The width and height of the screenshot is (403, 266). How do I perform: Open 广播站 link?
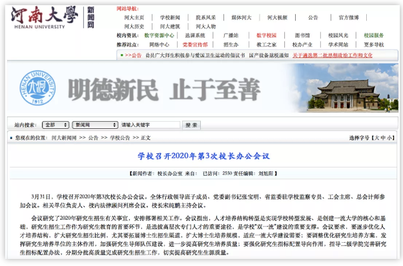point(231,35)
